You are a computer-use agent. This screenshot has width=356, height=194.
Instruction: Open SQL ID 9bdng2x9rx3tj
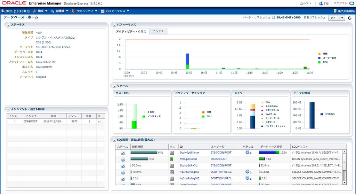(x=189, y=165)
